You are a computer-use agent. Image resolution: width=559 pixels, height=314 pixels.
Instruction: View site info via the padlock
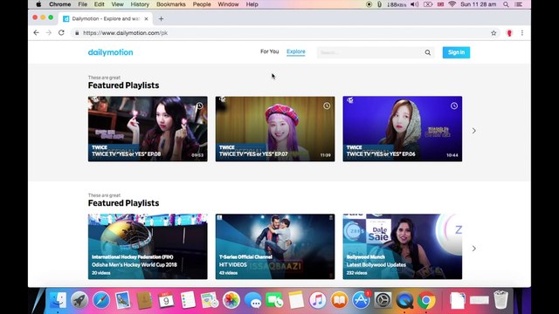(x=77, y=33)
